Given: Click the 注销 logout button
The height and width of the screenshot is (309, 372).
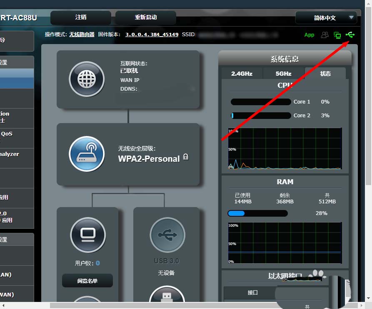Looking at the screenshot, I should click(81, 17).
